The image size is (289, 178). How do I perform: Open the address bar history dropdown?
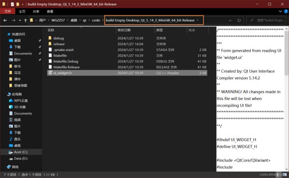230,20
